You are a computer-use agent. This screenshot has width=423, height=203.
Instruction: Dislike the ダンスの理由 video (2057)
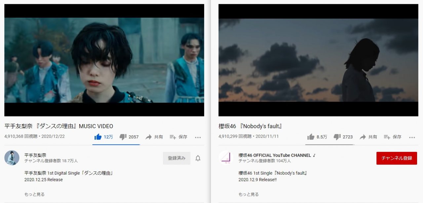[x=129, y=137]
